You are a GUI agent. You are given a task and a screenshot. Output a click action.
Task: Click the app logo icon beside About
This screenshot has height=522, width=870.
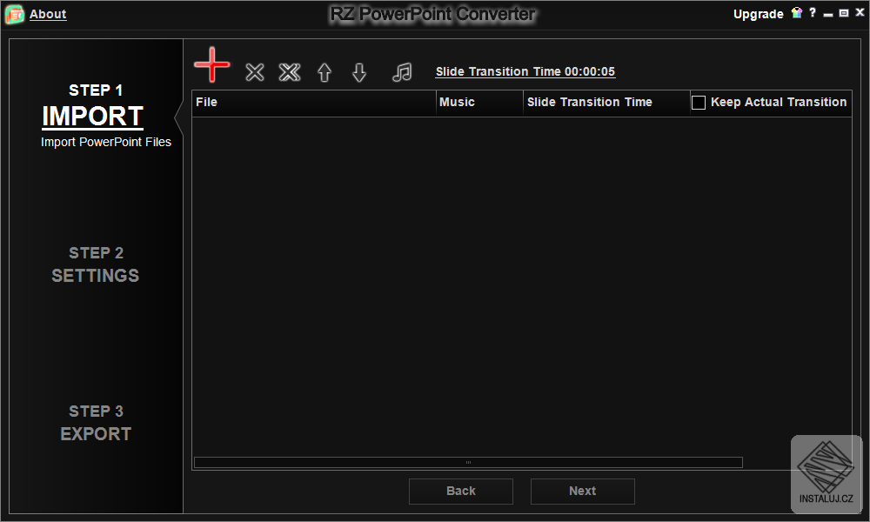(x=15, y=14)
